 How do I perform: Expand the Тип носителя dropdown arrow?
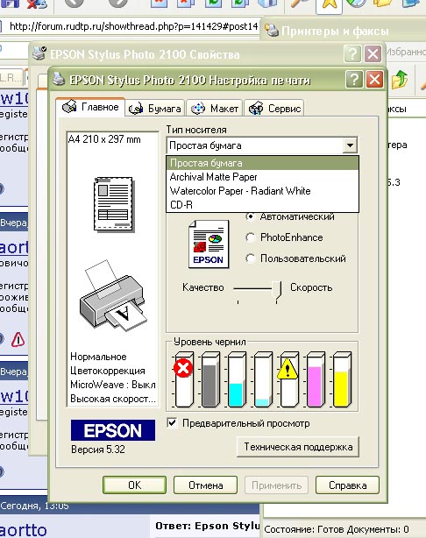click(x=350, y=145)
